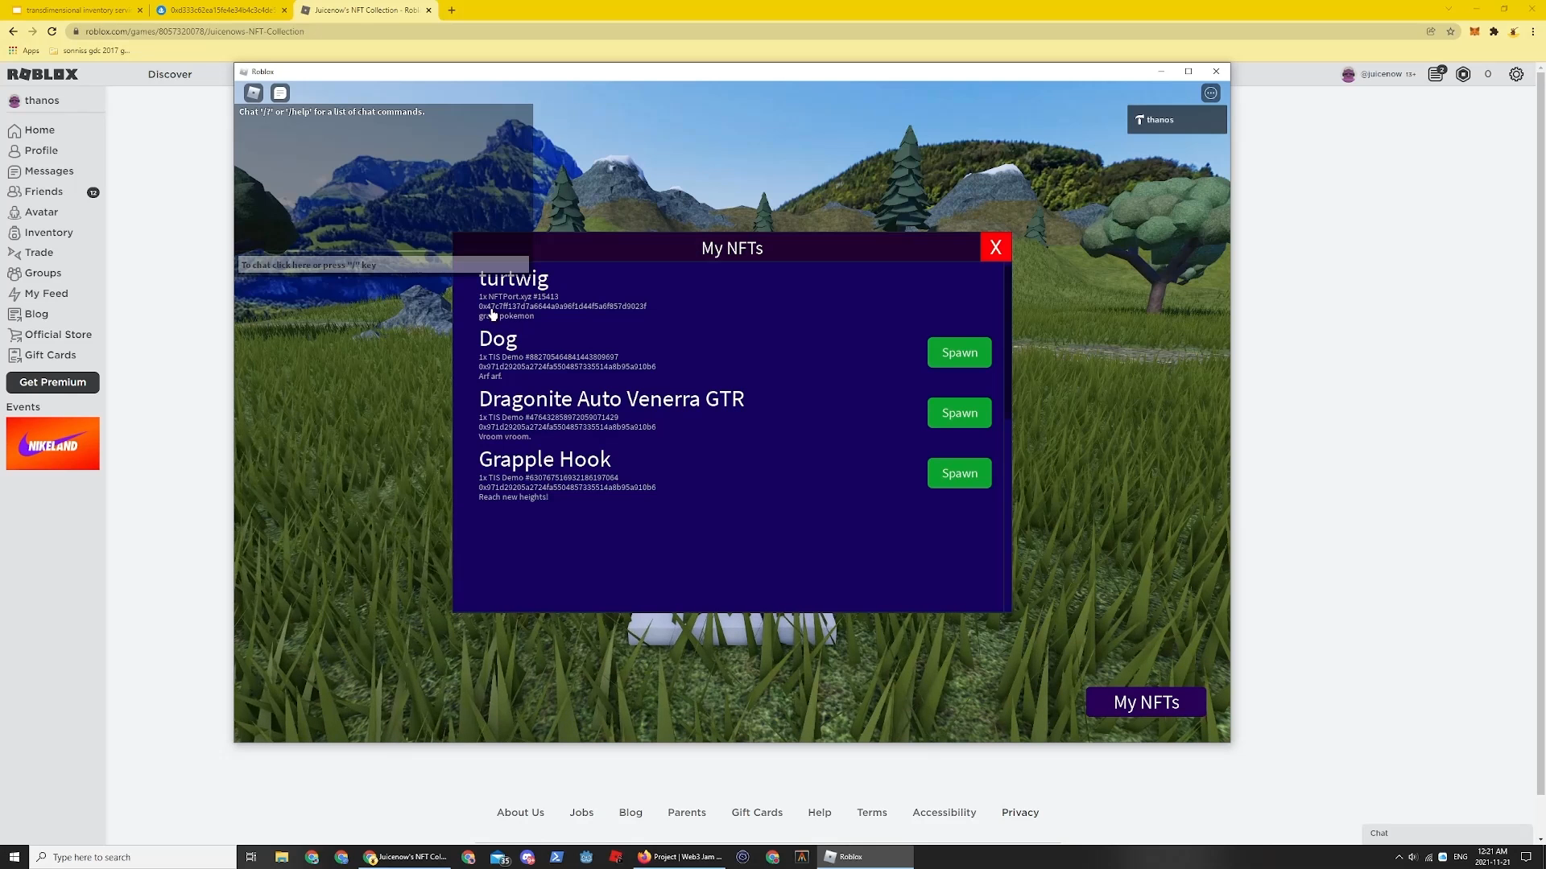Open Roblox settings gear icon

[1516, 74]
